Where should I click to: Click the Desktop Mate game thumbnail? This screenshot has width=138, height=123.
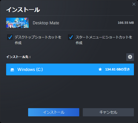point(17,23)
